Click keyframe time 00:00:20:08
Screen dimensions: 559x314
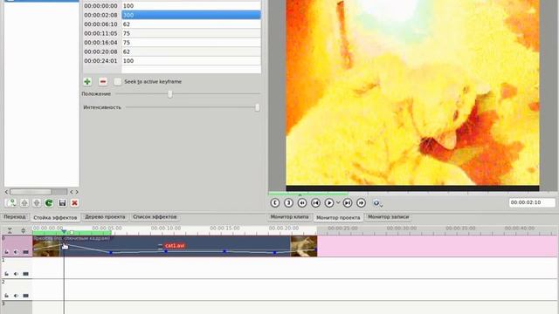(x=101, y=51)
